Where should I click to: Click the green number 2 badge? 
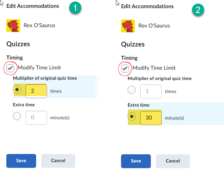point(198,10)
